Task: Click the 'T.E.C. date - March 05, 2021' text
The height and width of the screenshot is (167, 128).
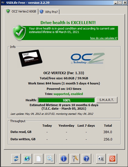Action: point(64,109)
